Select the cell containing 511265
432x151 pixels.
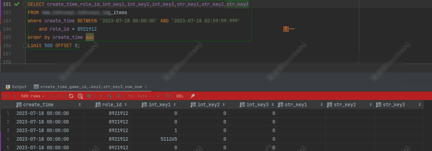154,139
